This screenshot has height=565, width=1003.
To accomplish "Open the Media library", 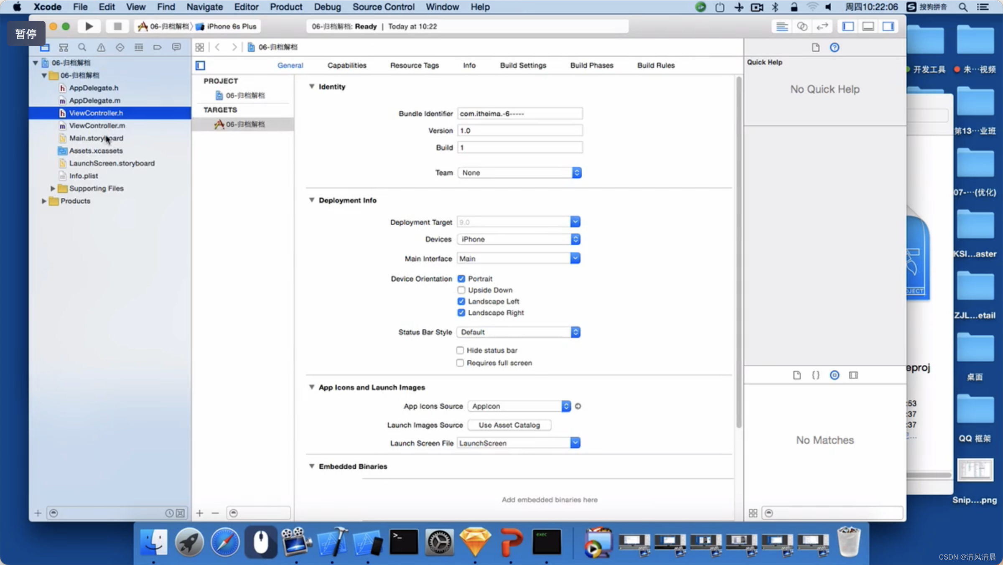I will [853, 375].
